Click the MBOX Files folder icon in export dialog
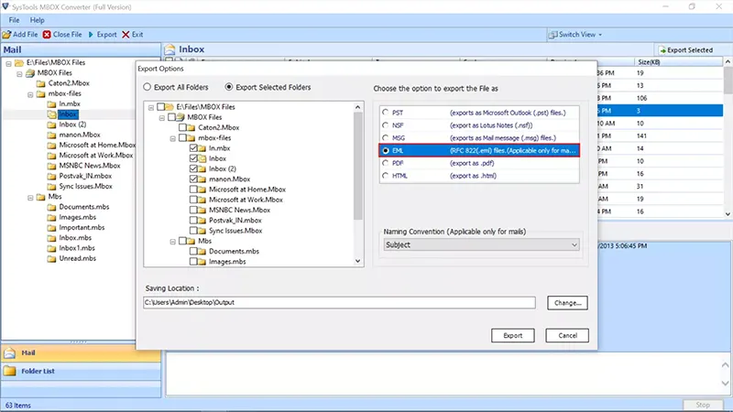Viewport: 733px width, 412px height. pyautogui.click(x=180, y=117)
